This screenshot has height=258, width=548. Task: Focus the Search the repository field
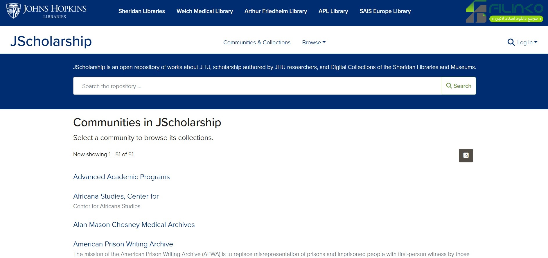(x=257, y=86)
